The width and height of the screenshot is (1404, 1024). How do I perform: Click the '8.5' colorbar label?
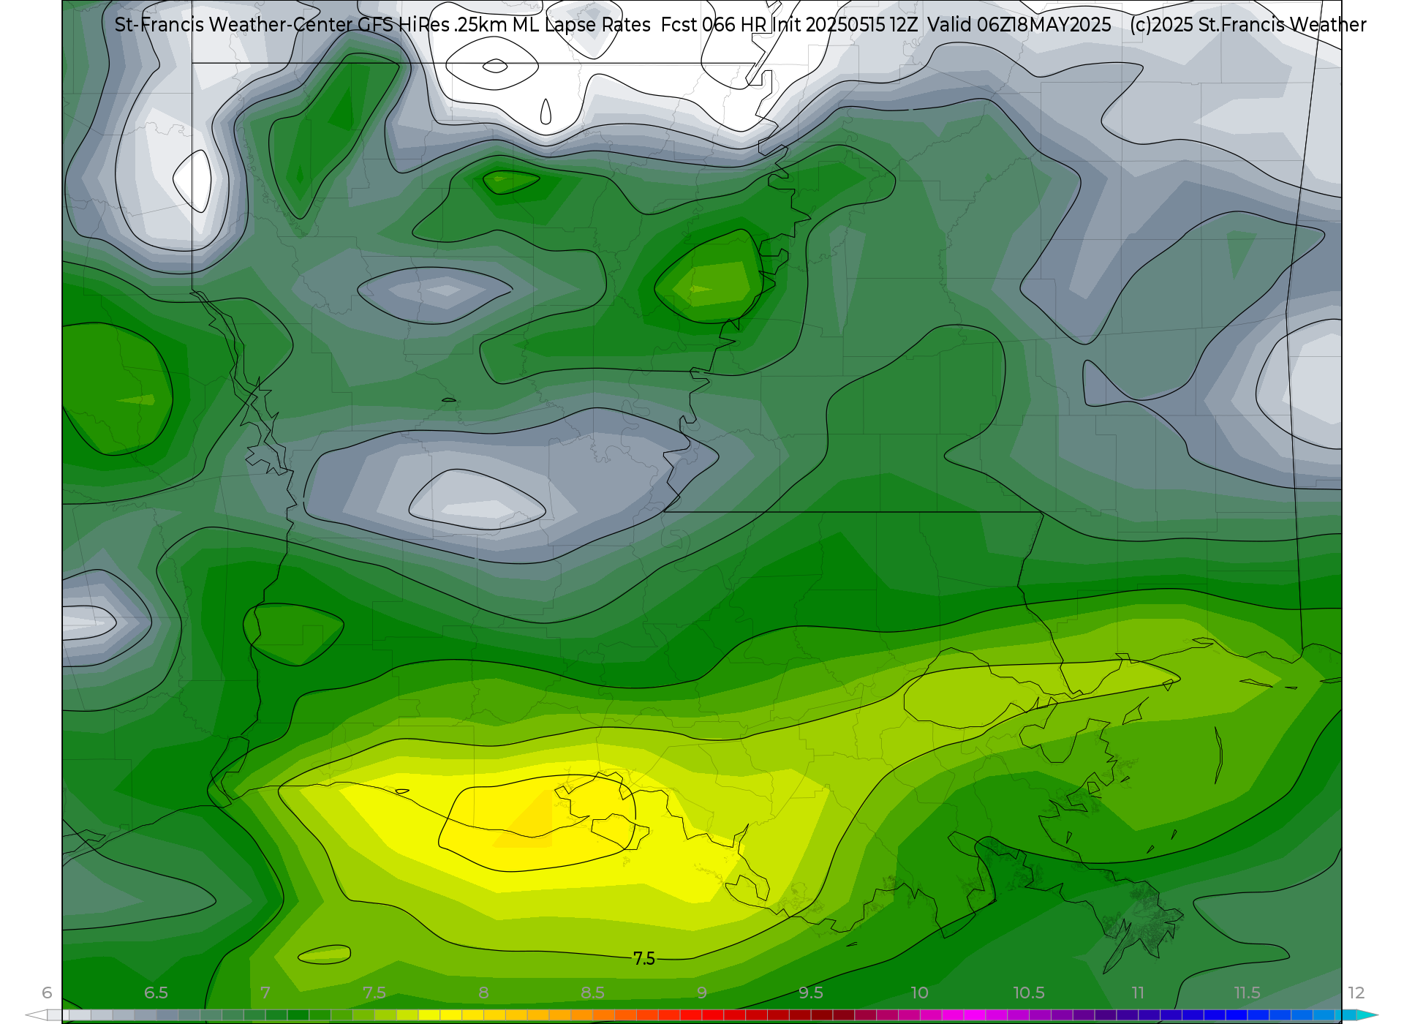[x=592, y=993]
